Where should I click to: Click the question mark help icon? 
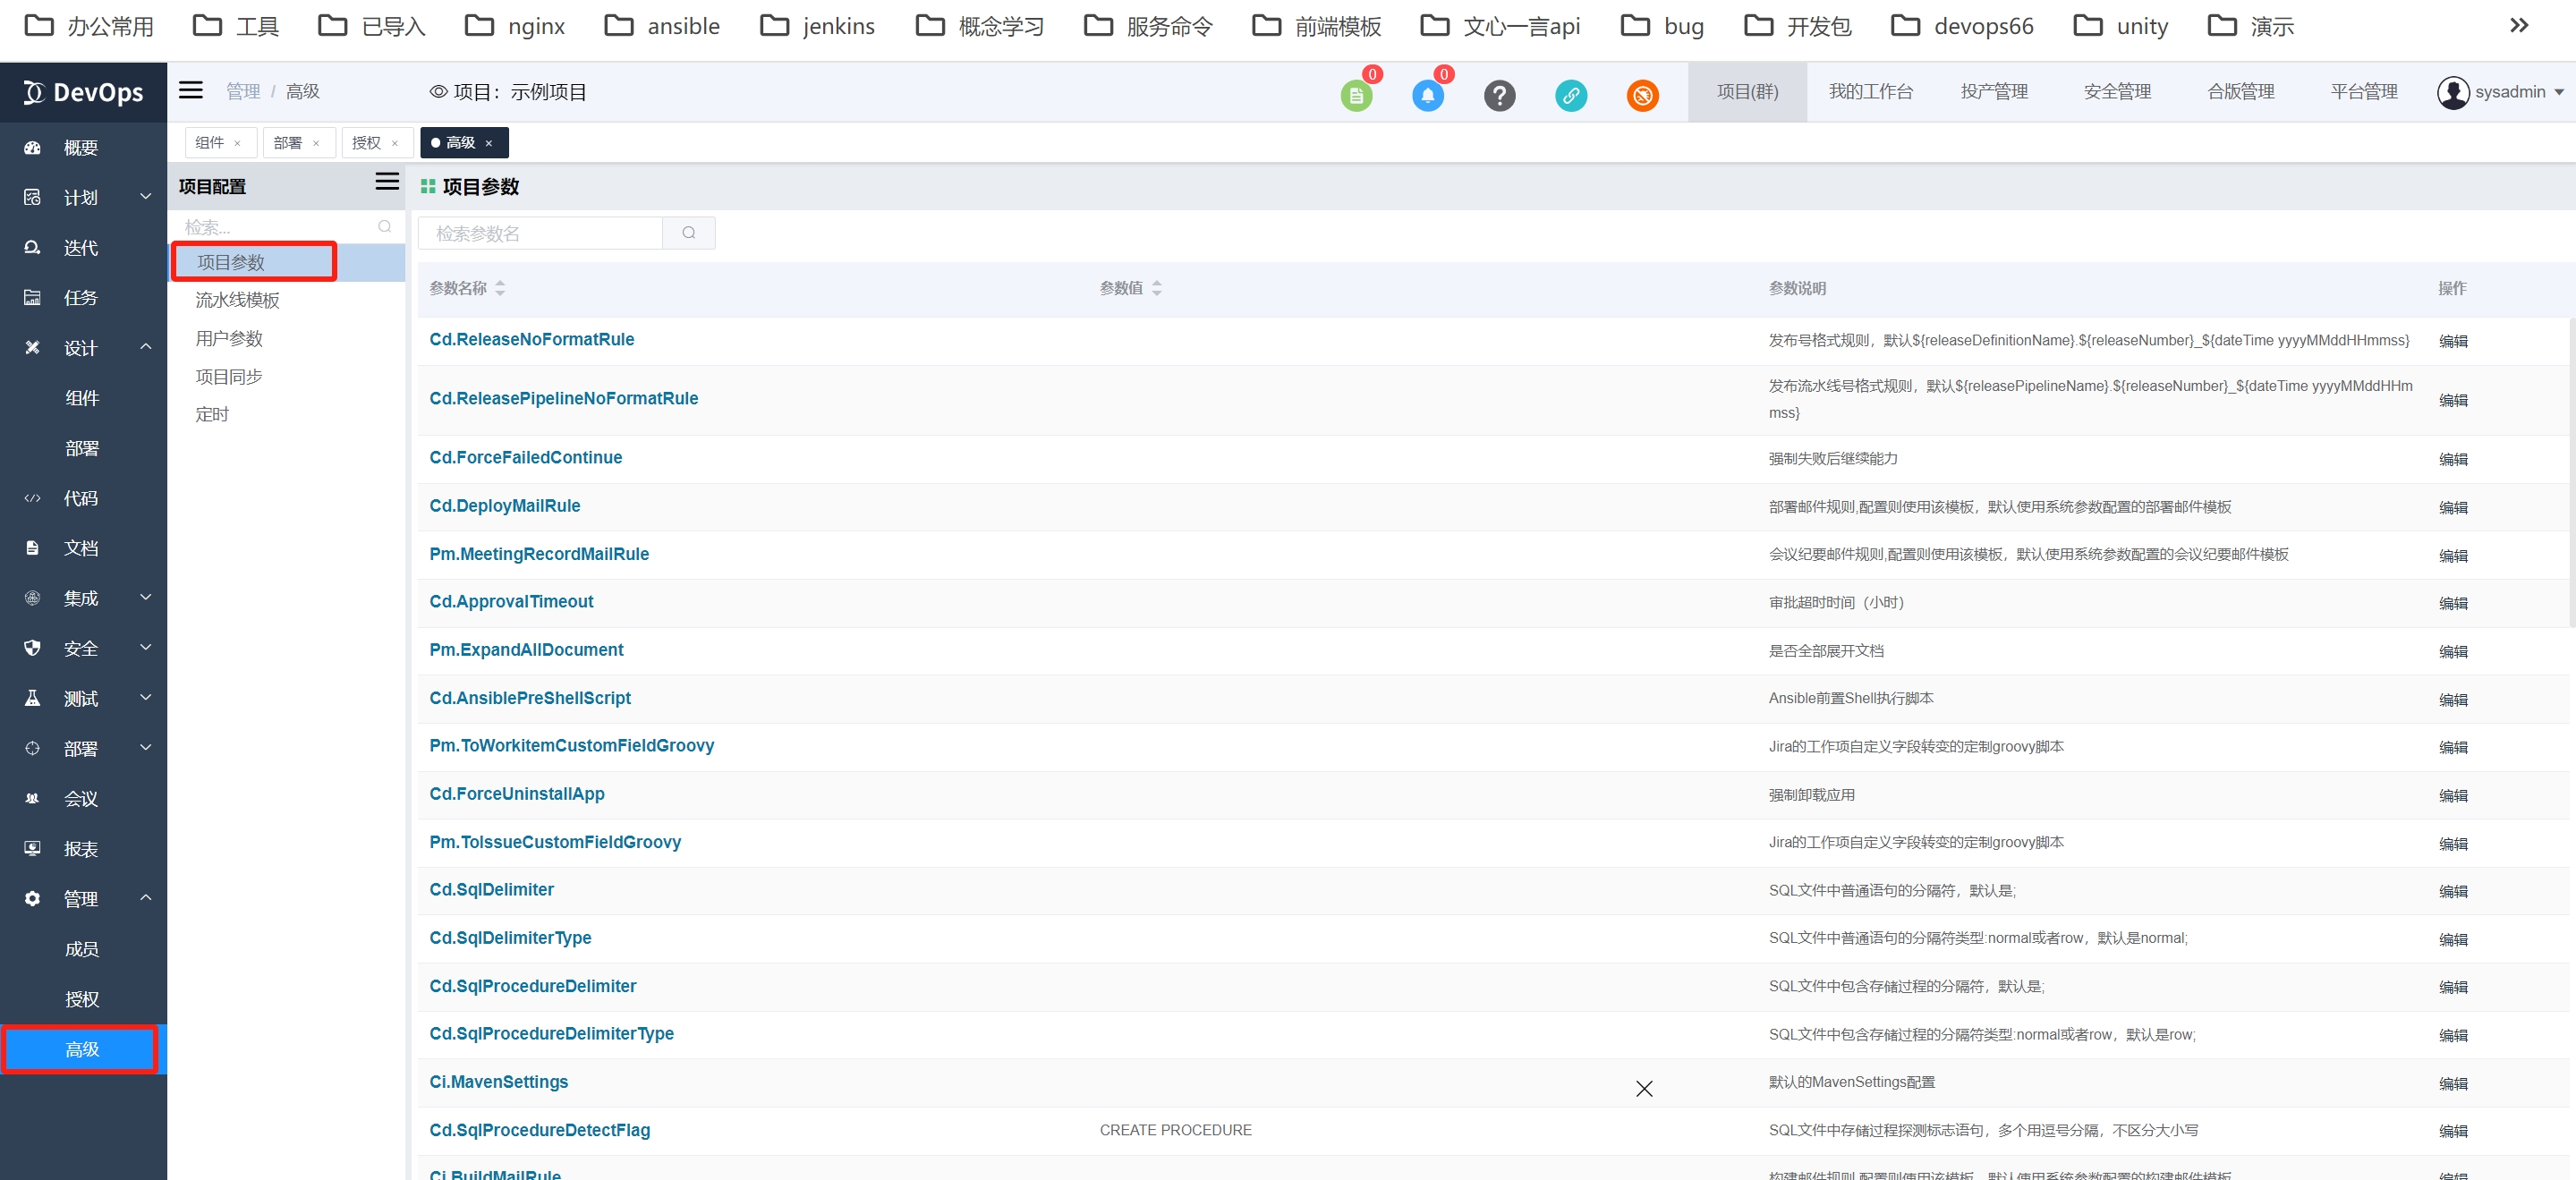1499,95
